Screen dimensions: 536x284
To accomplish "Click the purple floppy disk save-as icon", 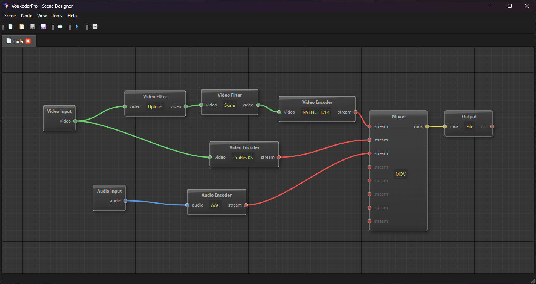I will (43, 27).
